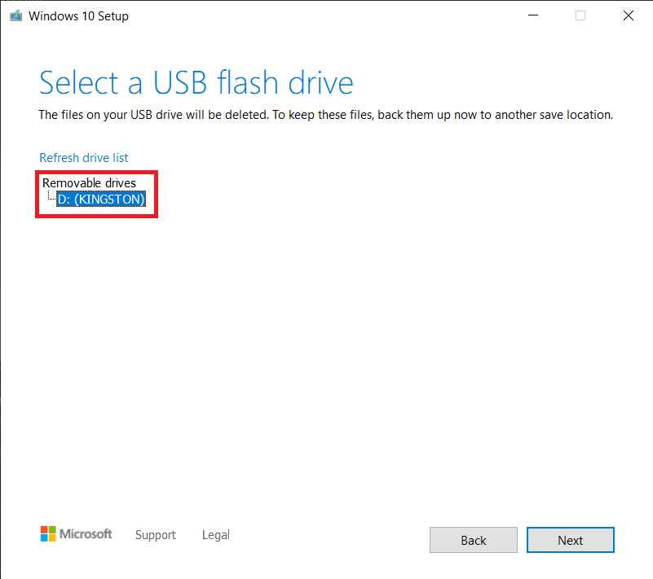Open the Legal information page

[215, 534]
